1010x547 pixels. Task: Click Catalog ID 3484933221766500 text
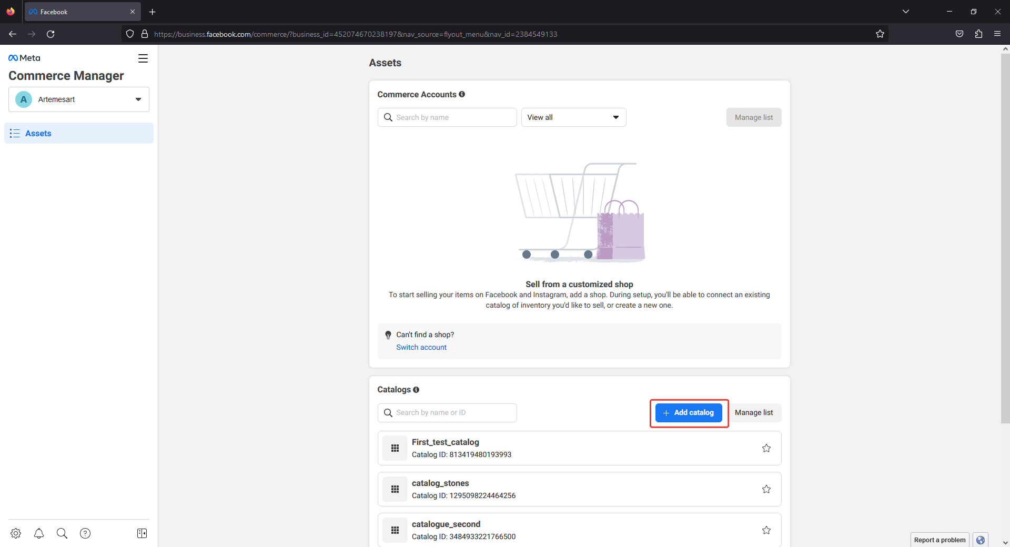[463, 536]
